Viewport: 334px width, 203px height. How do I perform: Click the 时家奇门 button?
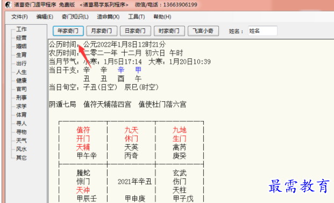169,31
